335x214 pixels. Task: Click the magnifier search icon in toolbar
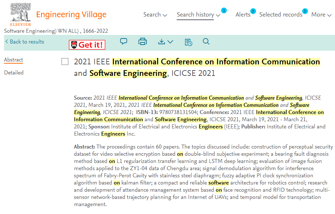coord(206,41)
